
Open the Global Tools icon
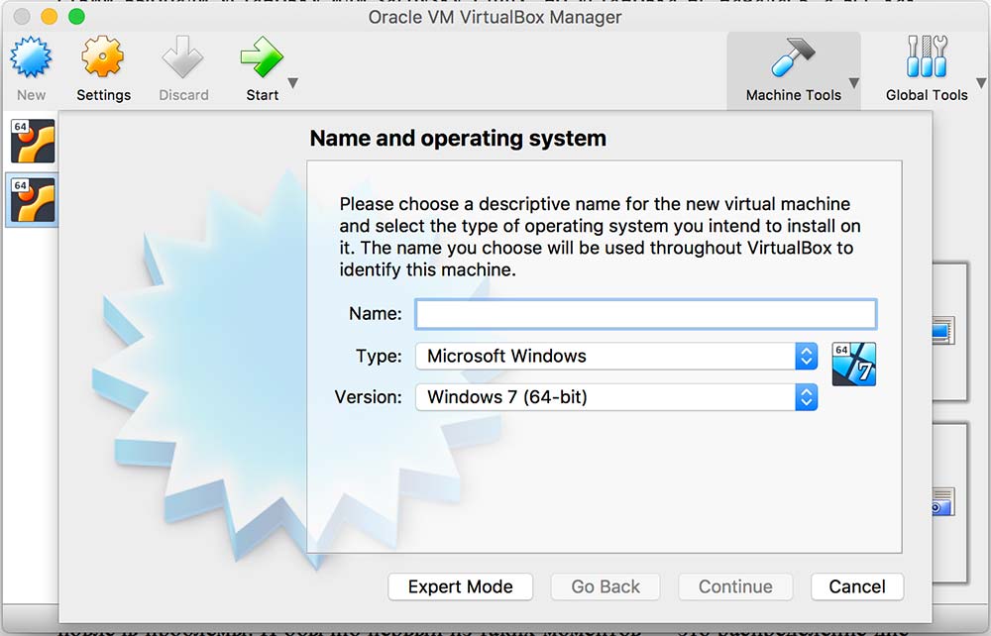[x=927, y=59]
